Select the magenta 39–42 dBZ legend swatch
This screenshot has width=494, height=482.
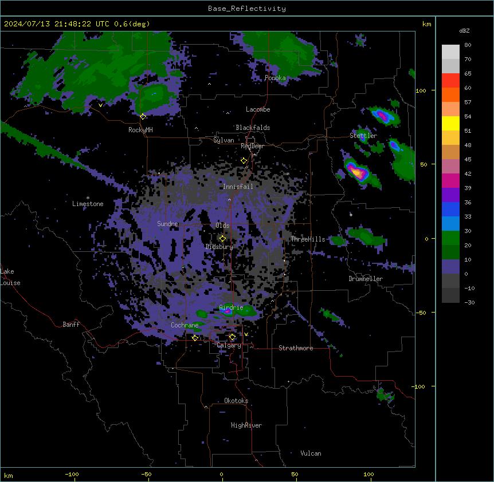pyautogui.click(x=450, y=181)
